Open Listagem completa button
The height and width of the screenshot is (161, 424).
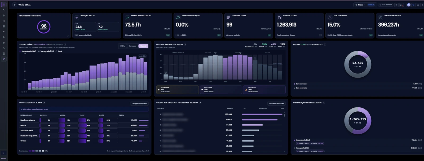click(139, 103)
